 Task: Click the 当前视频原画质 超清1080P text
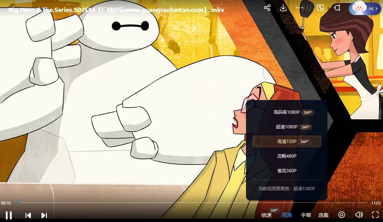[287, 188]
